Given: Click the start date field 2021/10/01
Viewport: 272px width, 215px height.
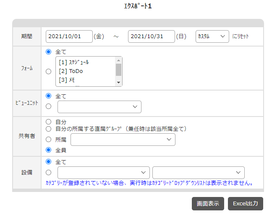Looking at the screenshot, I should pyautogui.click(x=69, y=36).
